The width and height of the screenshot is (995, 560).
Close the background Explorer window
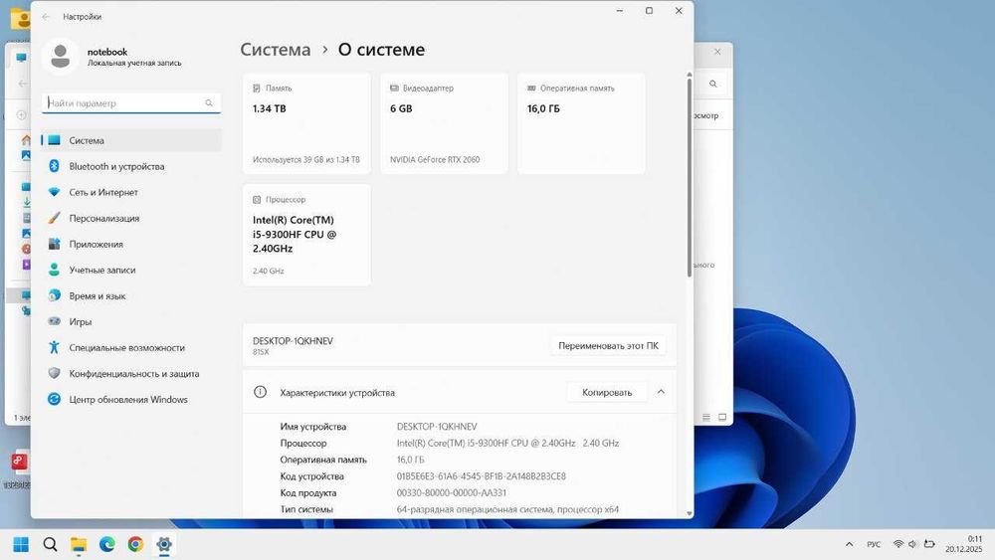[x=717, y=52]
